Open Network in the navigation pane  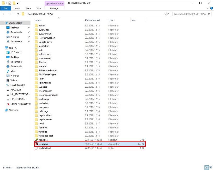click(x=13, y=110)
